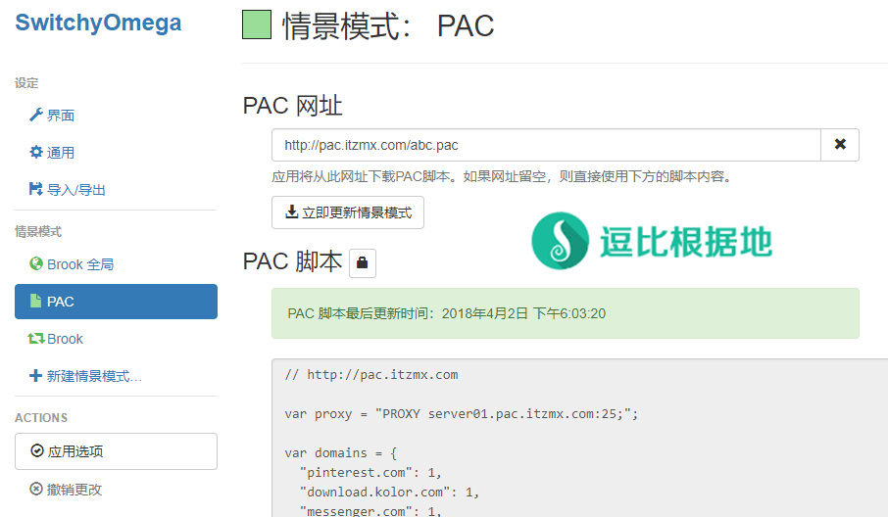Click the wrench icon beside 界面
Viewport: 888px width, 517px height.
point(36,116)
